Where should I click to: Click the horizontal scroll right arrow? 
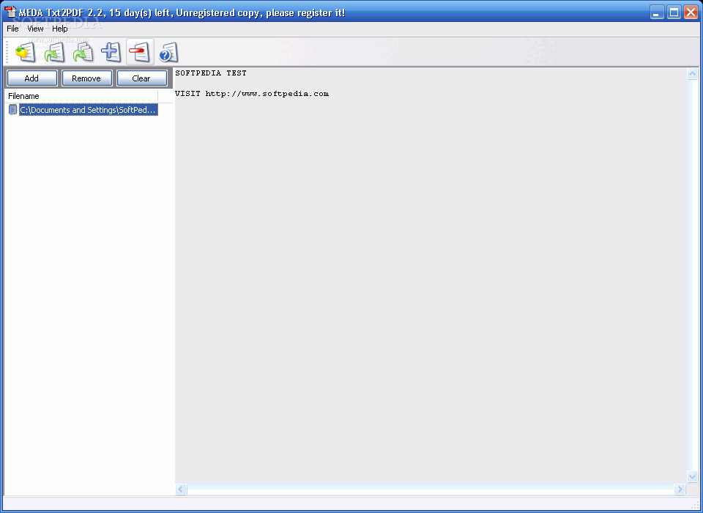pyautogui.click(x=680, y=490)
